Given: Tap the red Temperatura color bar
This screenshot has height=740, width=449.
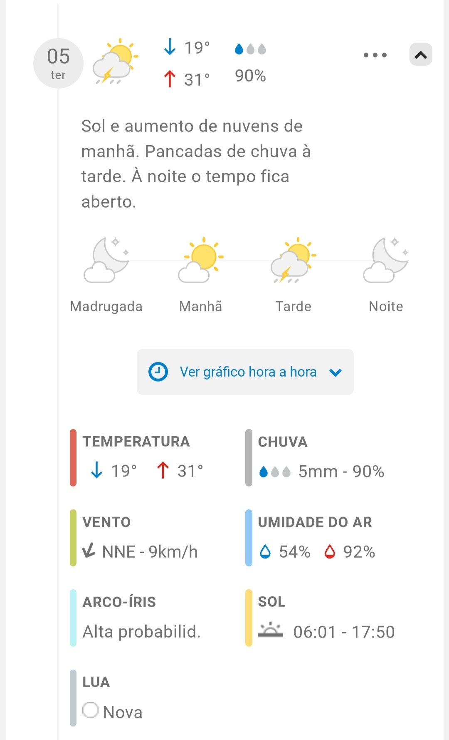Looking at the screenshot, I should point(73,457).
